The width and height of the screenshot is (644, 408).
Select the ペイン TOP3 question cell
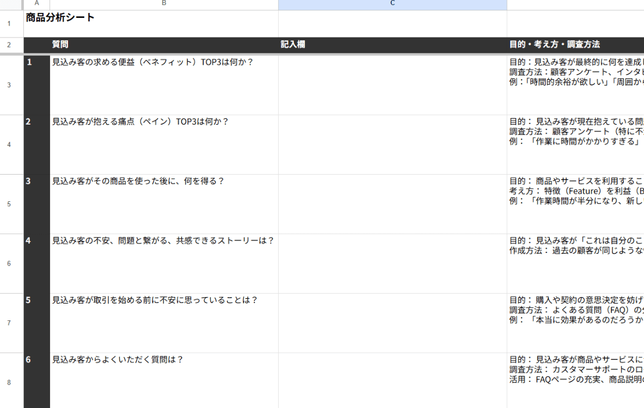point(164,145)
